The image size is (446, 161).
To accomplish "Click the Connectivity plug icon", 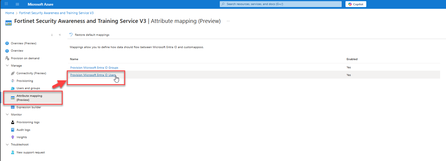I will [x=13, y=73].
